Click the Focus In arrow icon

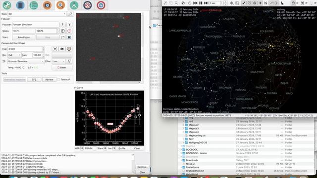coord(63,24)
